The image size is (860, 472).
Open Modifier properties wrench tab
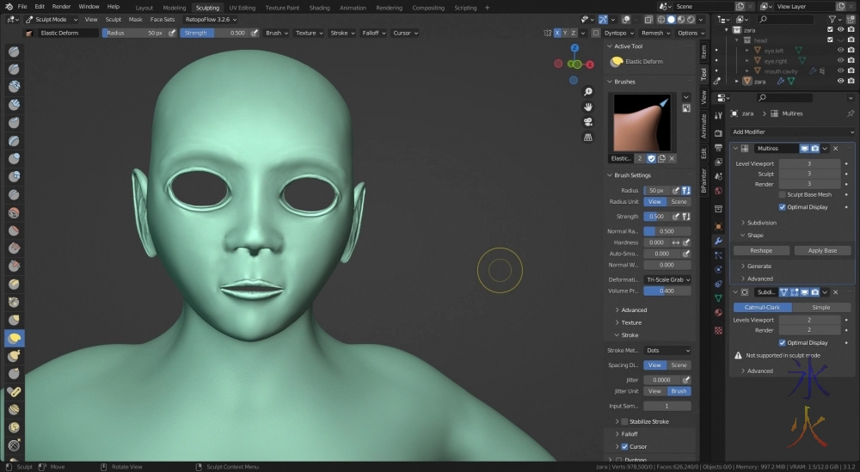coord(718,241)
